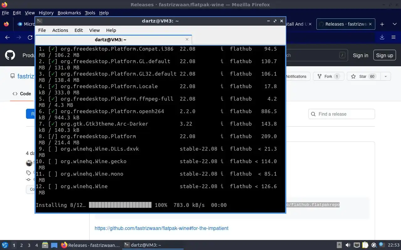Image resolution: width=401 pixels, height=250 pixels.
Task: Click the terminal installing progress bar
Action: pyautogui.click(x=120, y=205)
